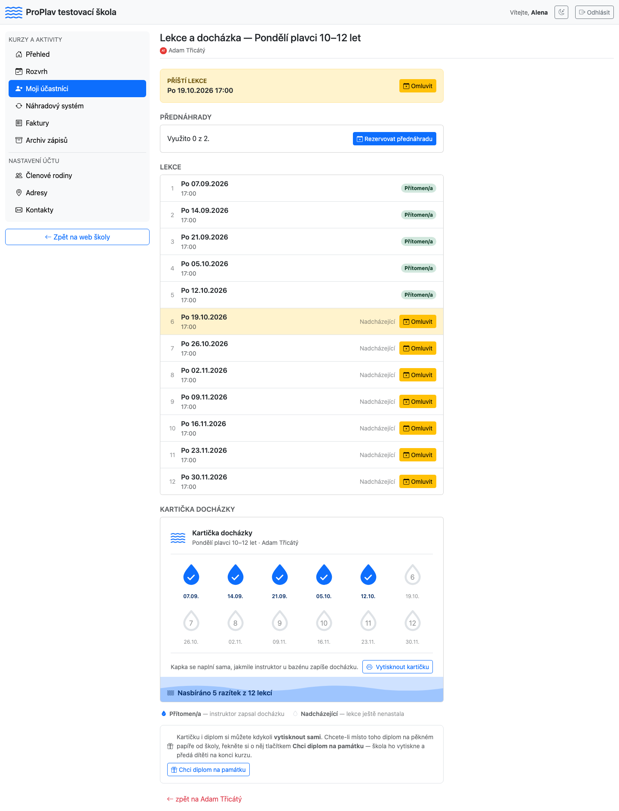Image resolution: width=619 pixels, height=811 pixels.
Task: Print card with Vytisknout kartičku
Action: (398, 667)
